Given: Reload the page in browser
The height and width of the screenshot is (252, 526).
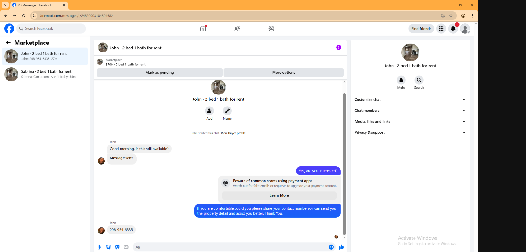Looking at the screenshot, I should pos(24,16).
